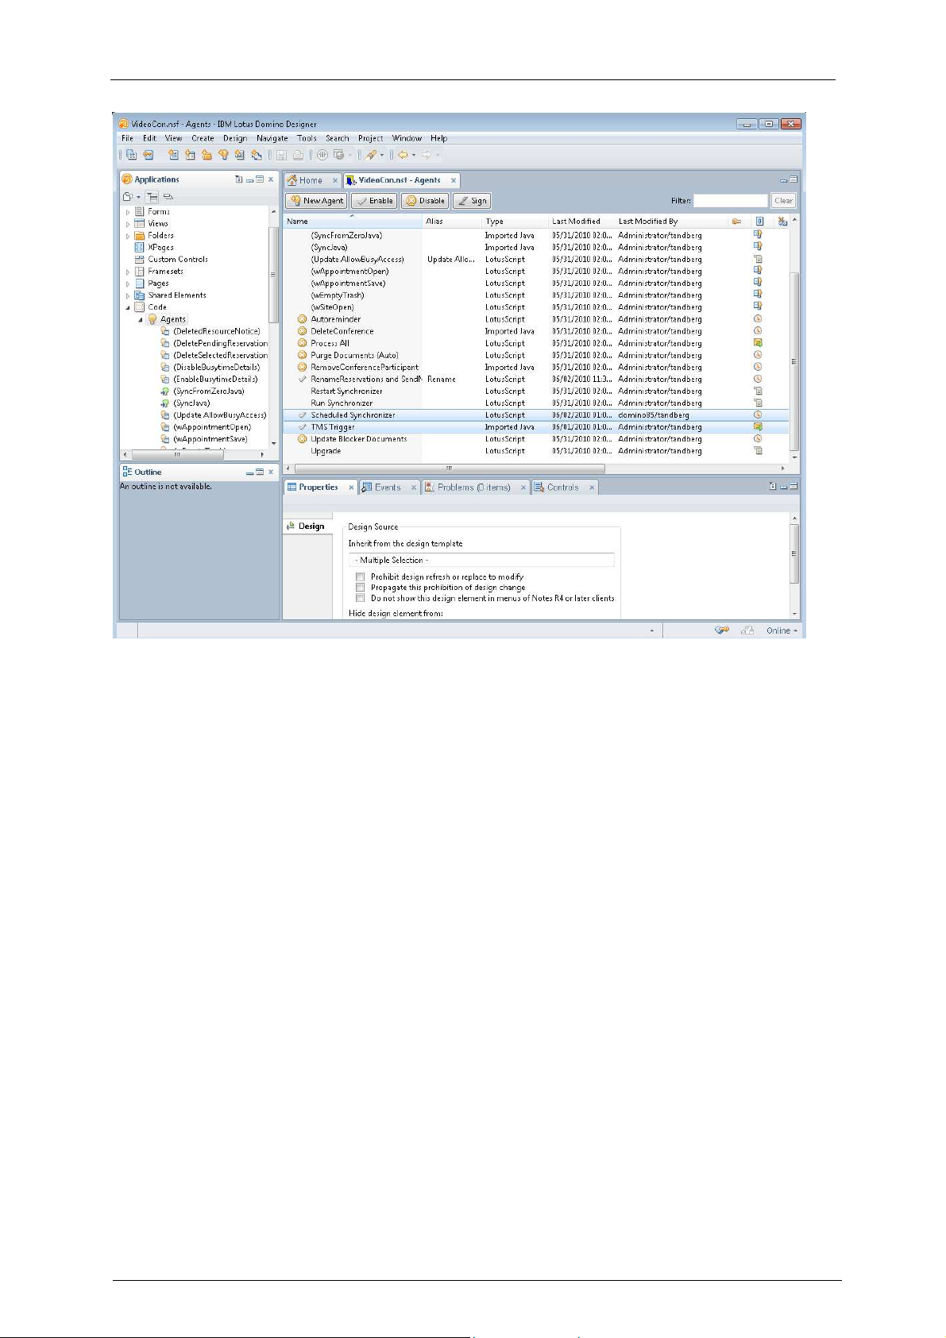Open the Inherit from design template field

click(x=481, y=560)
